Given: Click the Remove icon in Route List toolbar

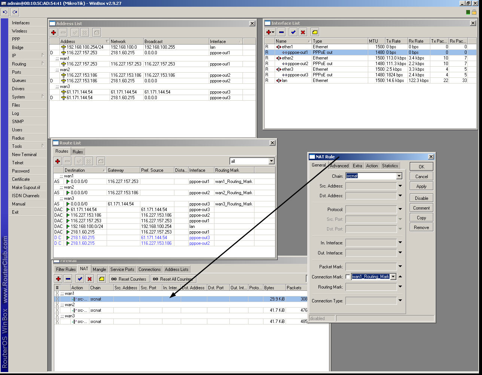Looking at the screenshot, I should pos(67,161).
